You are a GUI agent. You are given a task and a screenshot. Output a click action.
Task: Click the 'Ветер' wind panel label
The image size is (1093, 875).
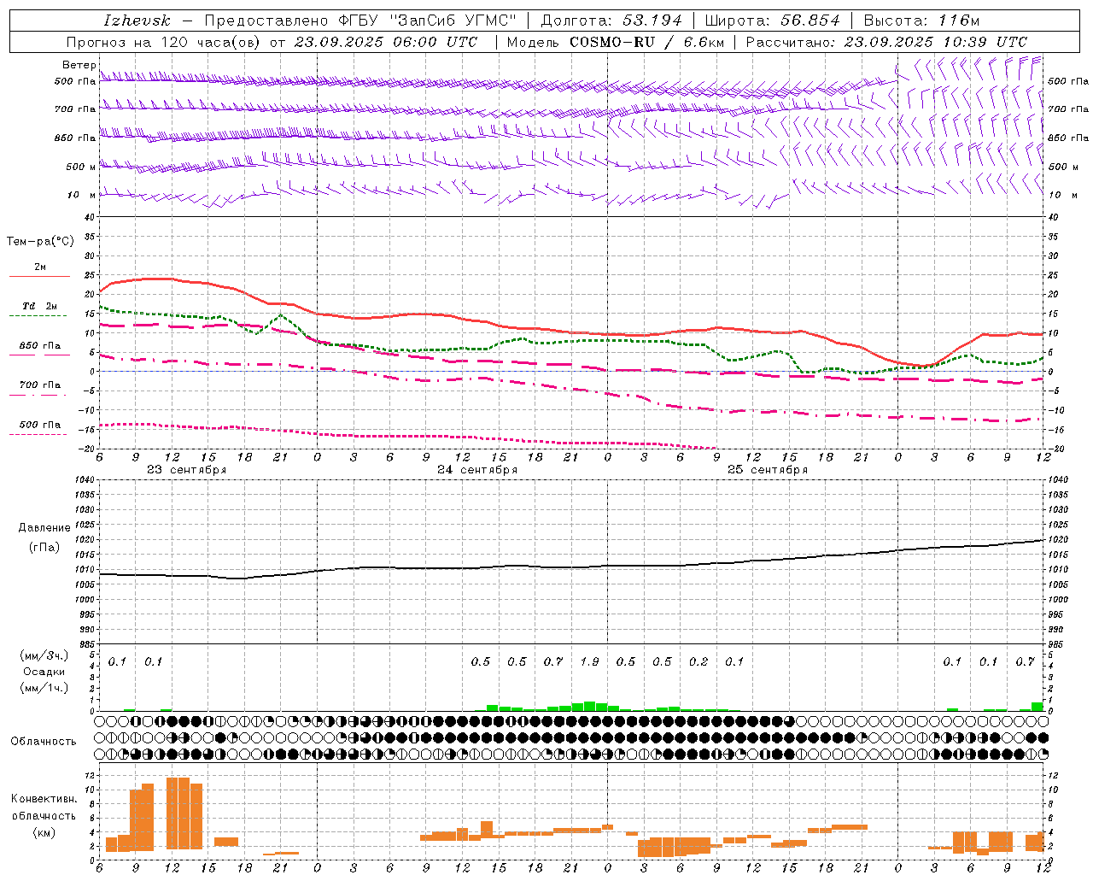click(x=79, y=65)
